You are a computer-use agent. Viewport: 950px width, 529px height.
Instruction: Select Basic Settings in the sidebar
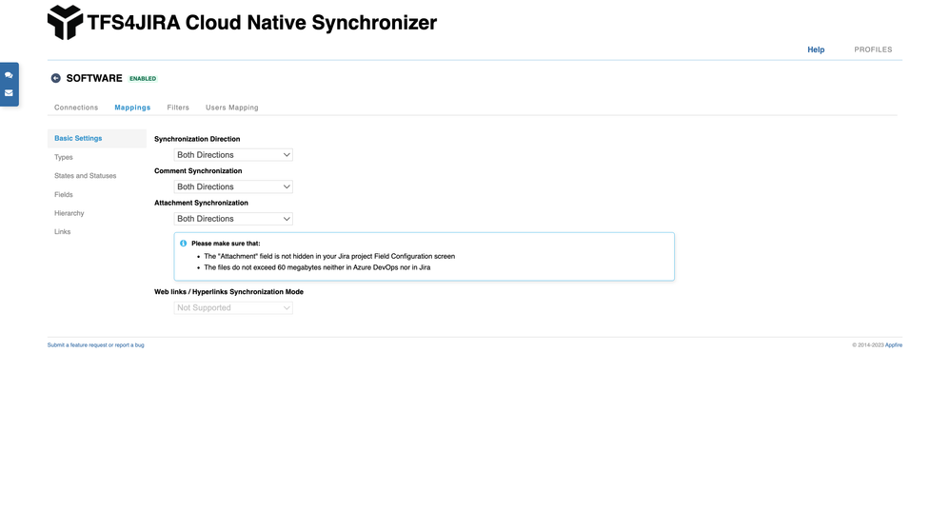[97, 139]
